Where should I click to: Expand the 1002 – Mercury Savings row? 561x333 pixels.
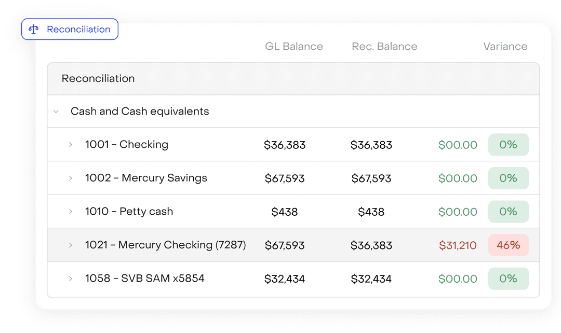[71, 178]
